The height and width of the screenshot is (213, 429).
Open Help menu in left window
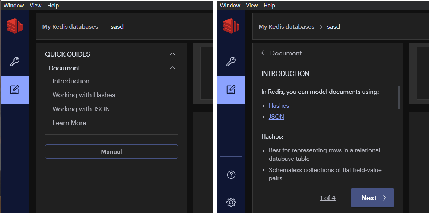(x=53, y=6)
